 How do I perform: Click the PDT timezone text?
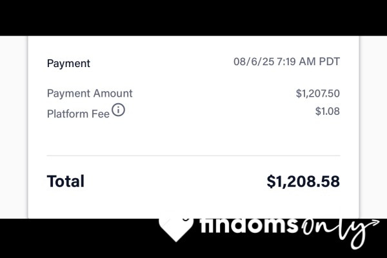click(329, 61)
